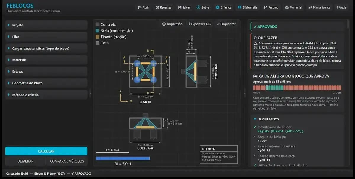Image resolution: width=355 pixels, height=179 pixels.
Task: Expand the Estacas section
Action: [x=46, y=72]
